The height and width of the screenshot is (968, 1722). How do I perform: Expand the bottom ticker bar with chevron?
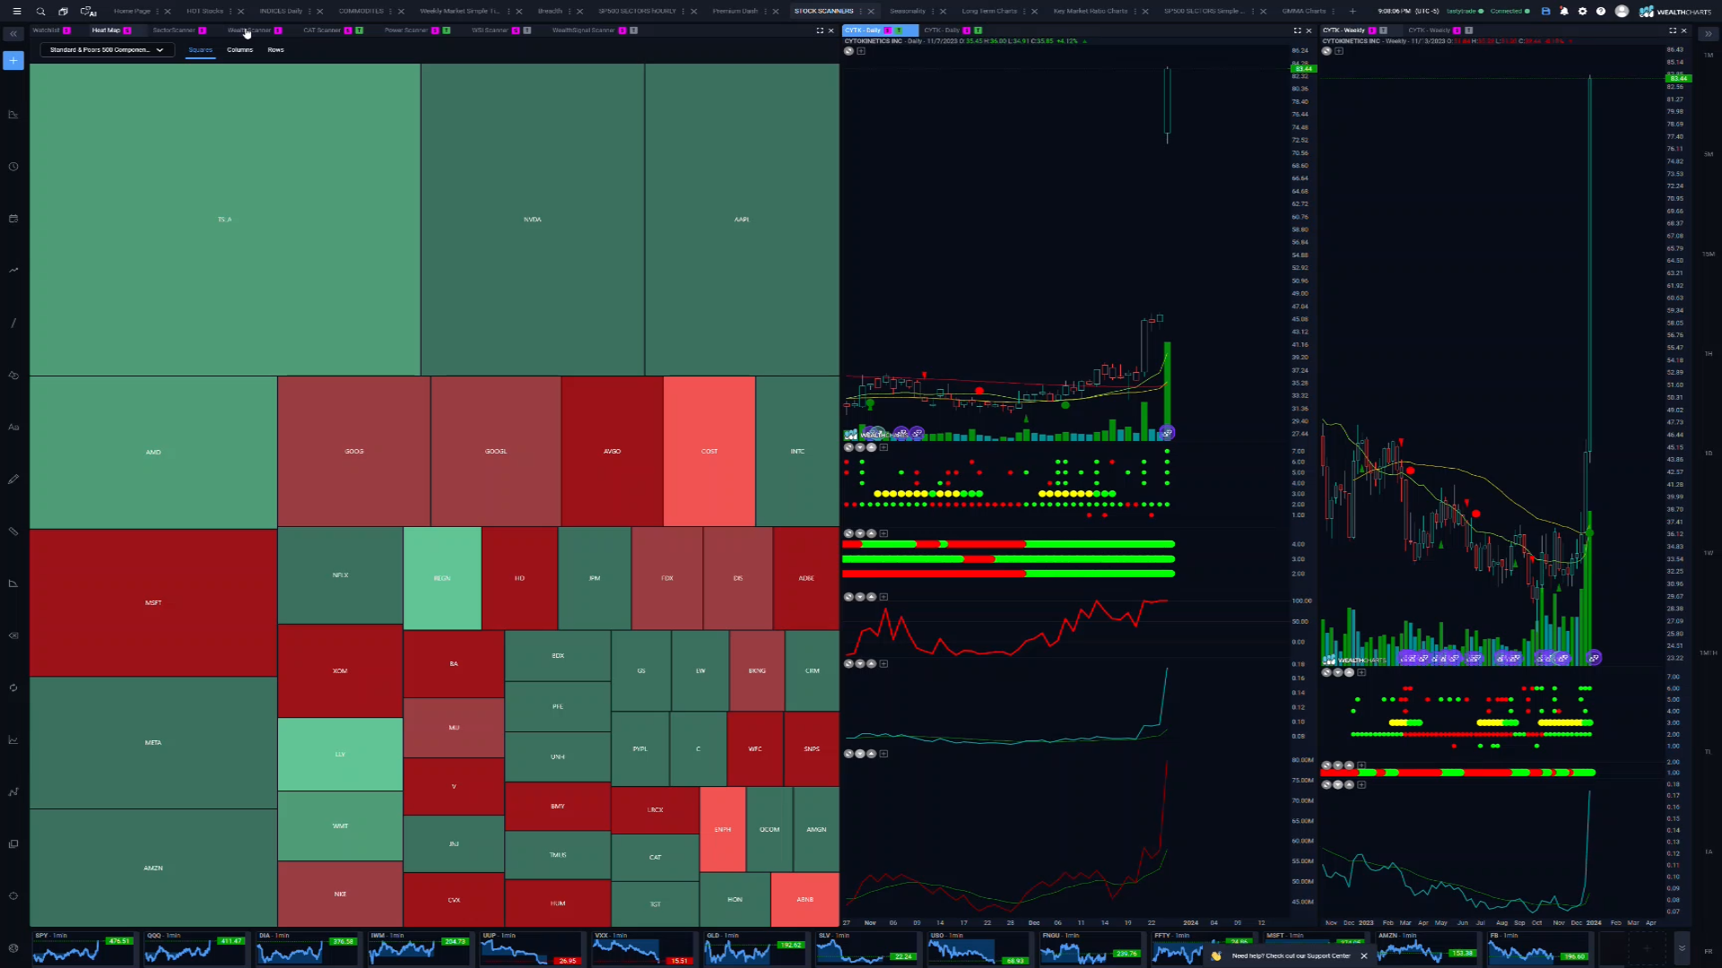pos(1682,947)
